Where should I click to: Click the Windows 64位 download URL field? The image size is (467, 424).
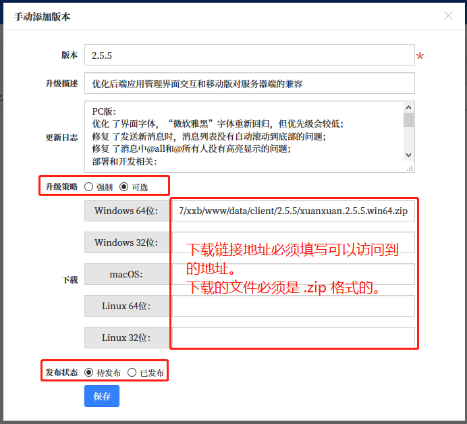coord(293,211)
